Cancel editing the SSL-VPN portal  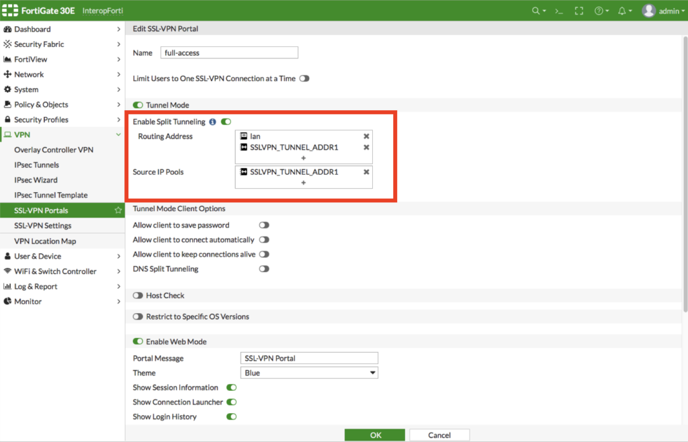click(439, 435)
